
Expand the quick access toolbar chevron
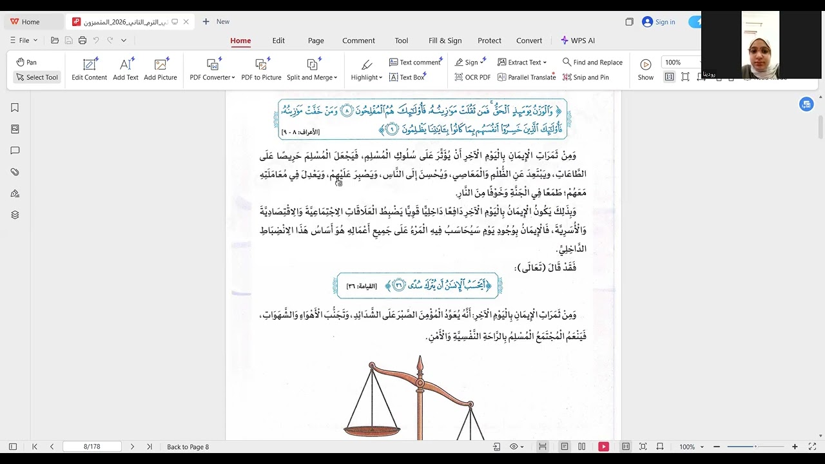click(x=124, y=41)
